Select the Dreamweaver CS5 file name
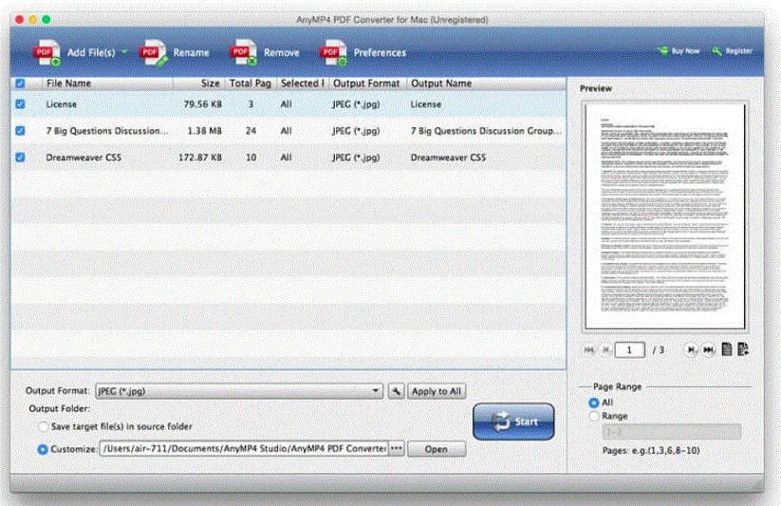 (x=84, y=158)
